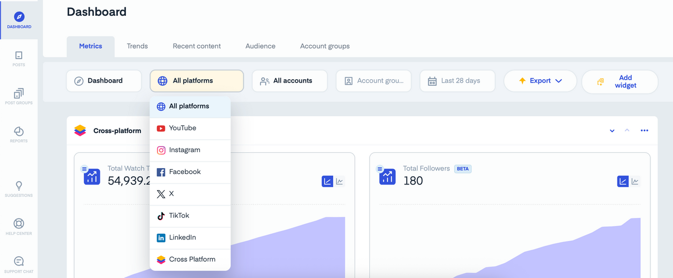Open the Help Center

point(19,227)
